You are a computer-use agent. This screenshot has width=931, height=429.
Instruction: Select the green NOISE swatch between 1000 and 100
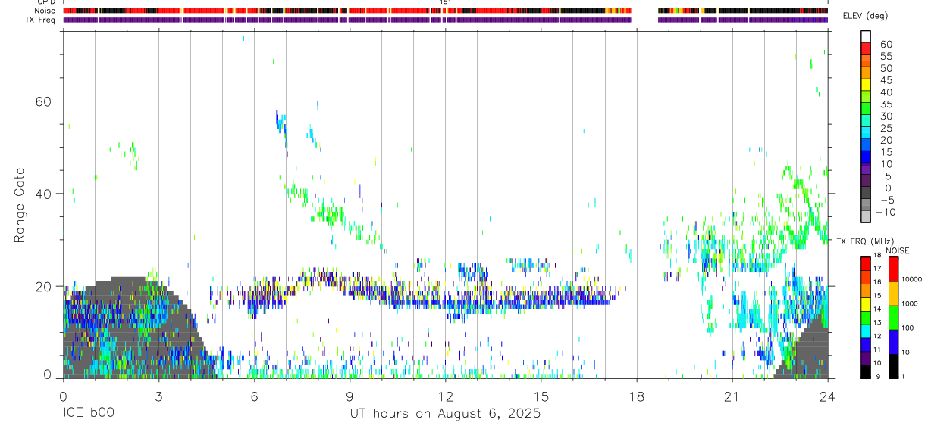pos(894,317)
